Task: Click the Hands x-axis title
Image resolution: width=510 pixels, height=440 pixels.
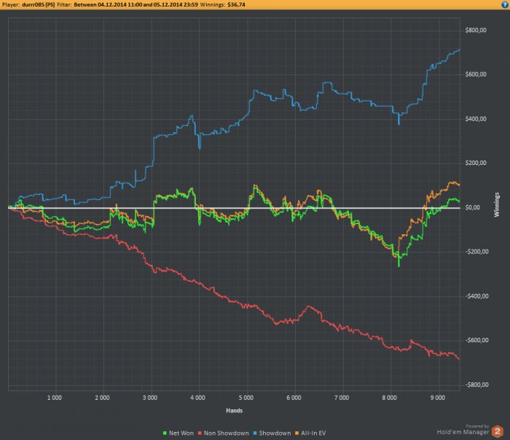Action: [x=234, y=411]
